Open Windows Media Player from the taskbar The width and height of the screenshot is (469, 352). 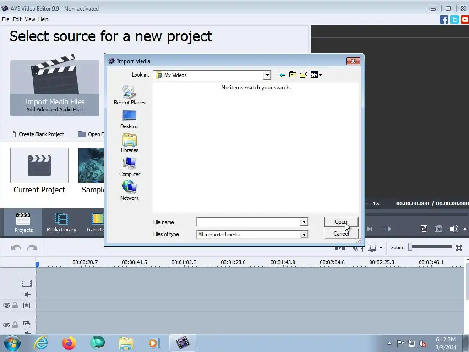[154, 343]
